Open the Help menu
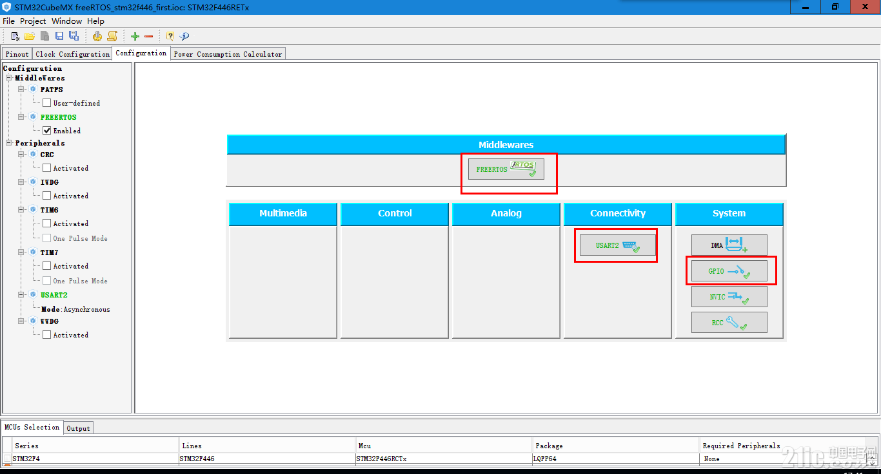 (95, 21)
